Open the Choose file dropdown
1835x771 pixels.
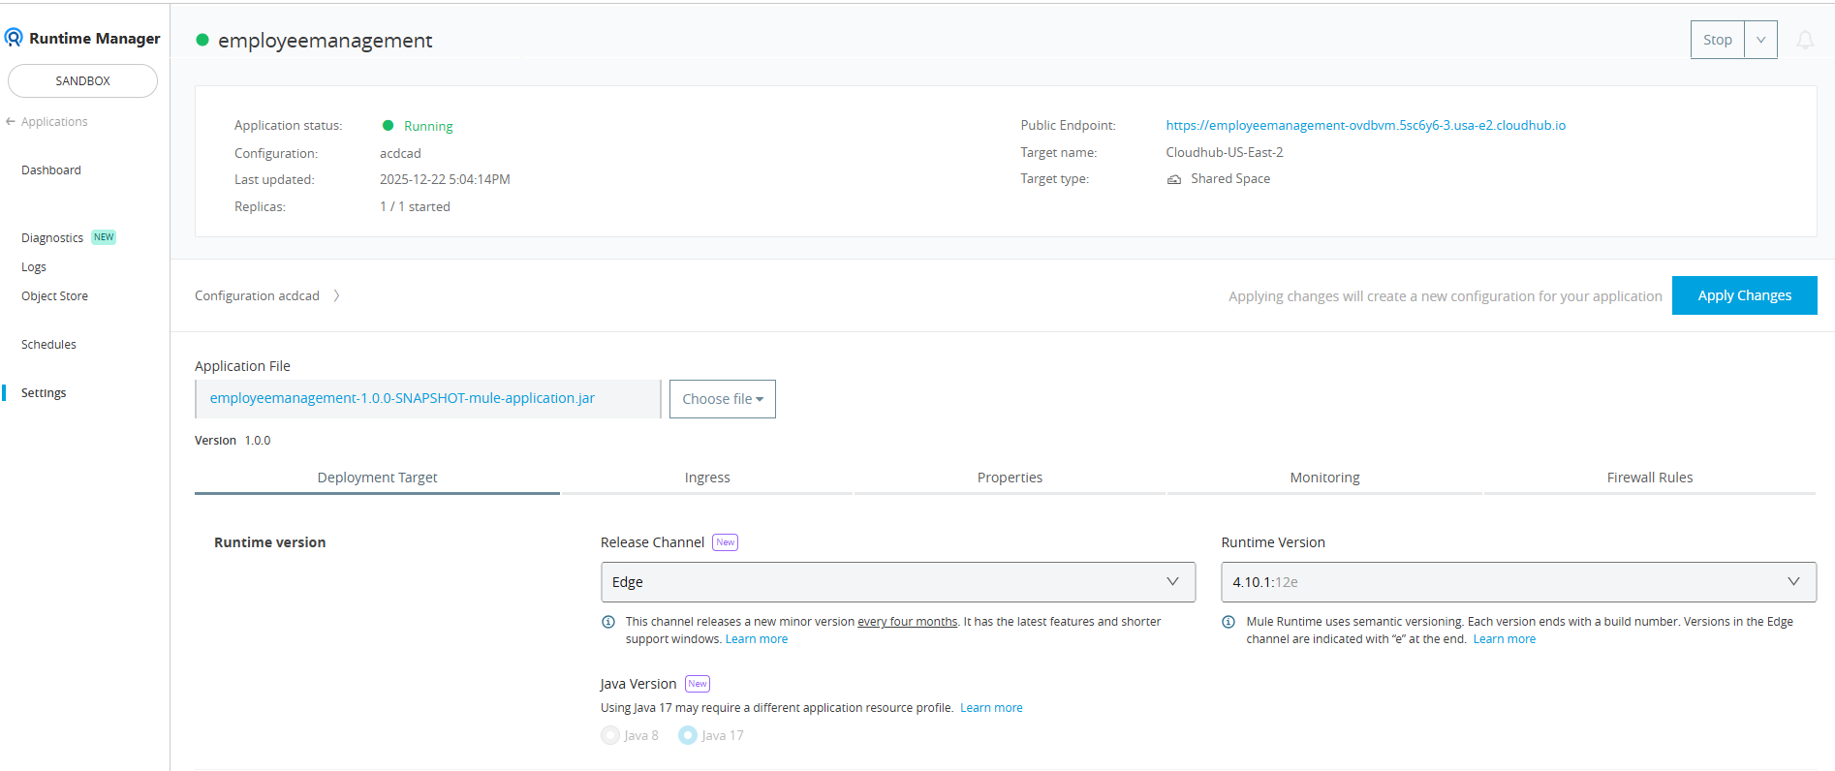pos(722,399)
